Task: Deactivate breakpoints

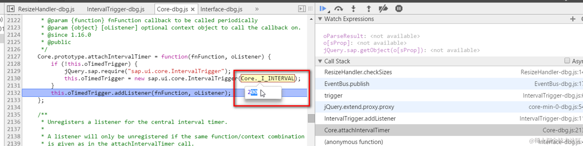Action: [x=383, y=9]
